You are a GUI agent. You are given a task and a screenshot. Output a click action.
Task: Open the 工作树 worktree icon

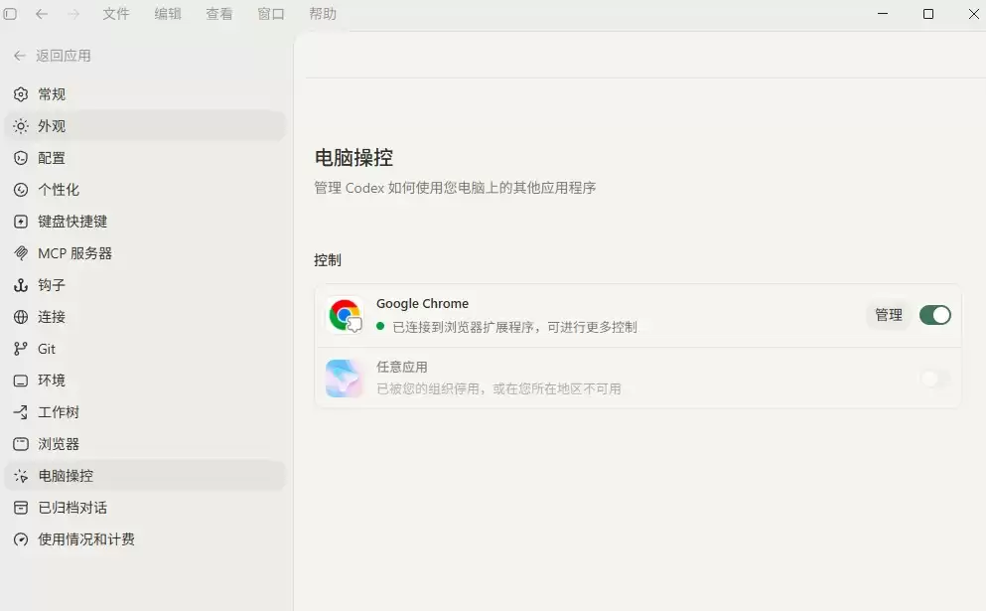(21, 412)
